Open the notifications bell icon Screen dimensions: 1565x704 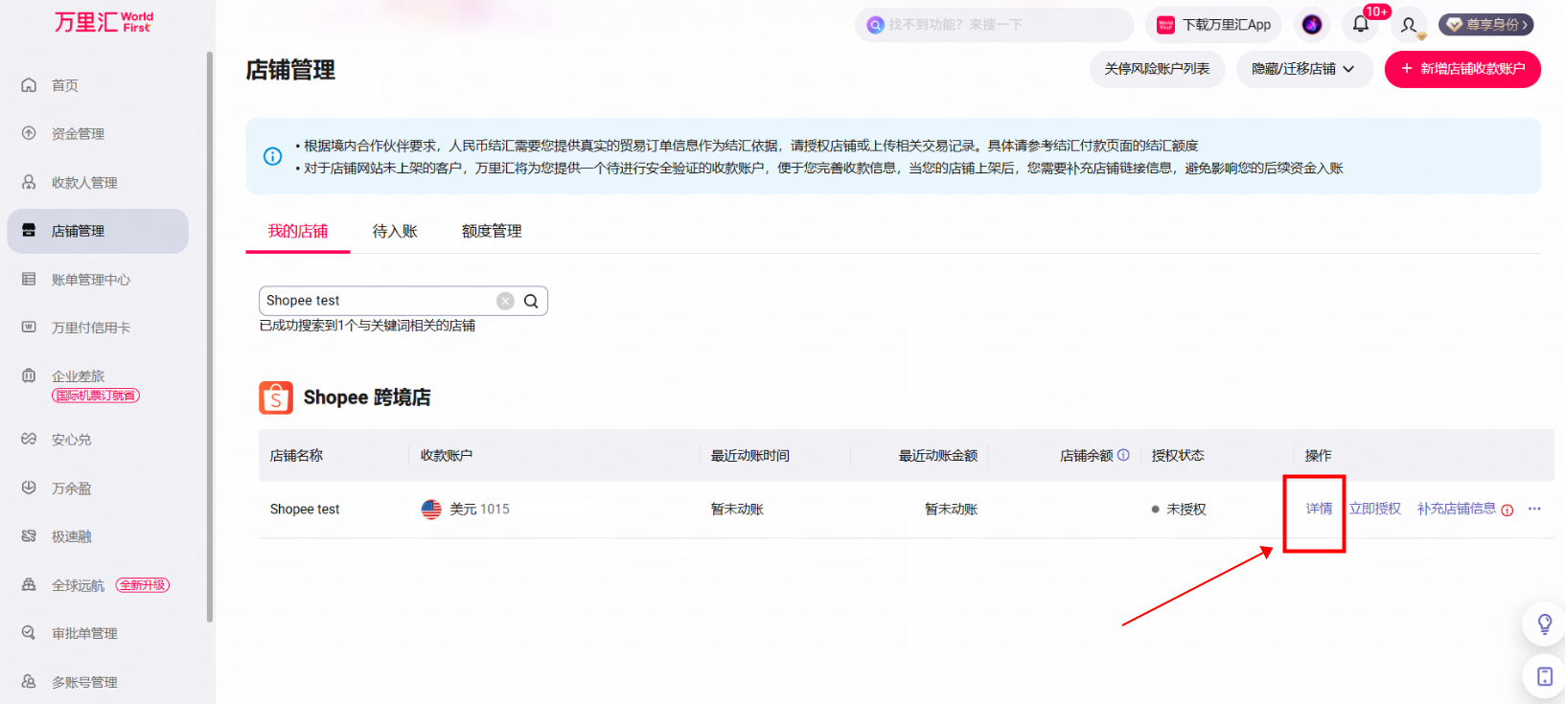point(1361,25)
